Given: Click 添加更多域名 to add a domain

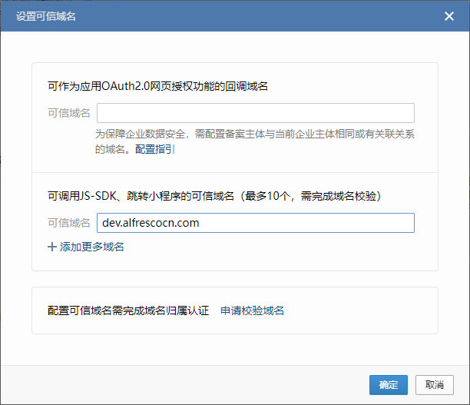Looking at the screenshot, I should 91,247.
